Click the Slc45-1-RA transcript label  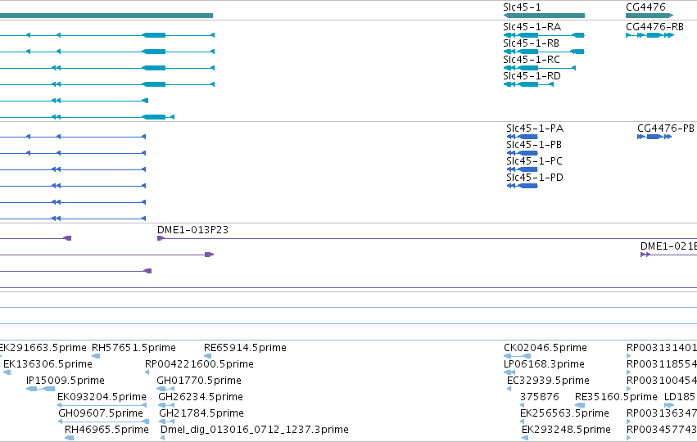click(532, 27)
